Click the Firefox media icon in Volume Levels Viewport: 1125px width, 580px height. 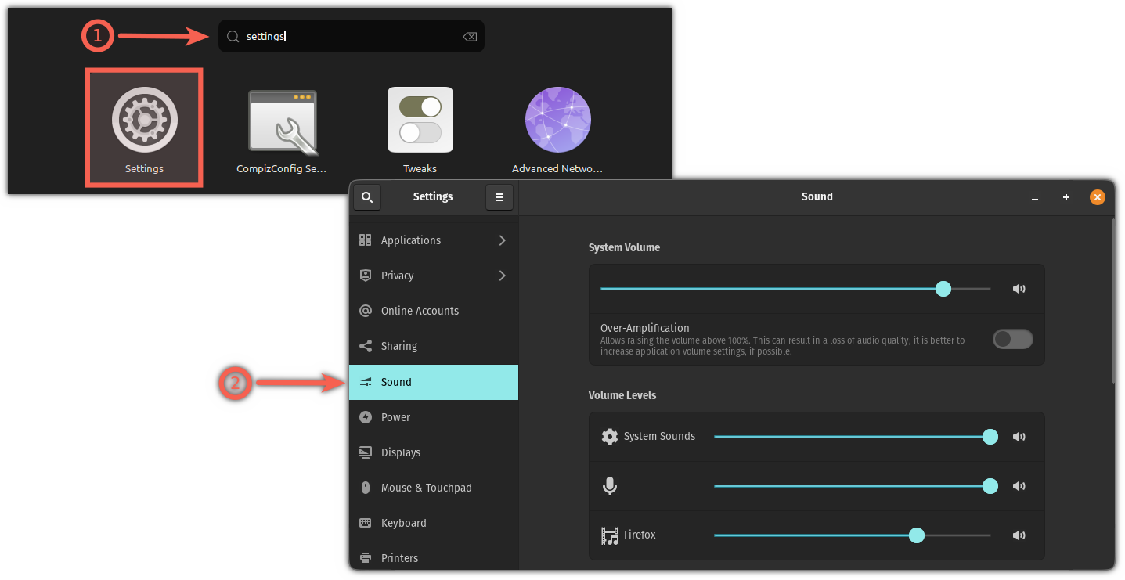[610, 535]
